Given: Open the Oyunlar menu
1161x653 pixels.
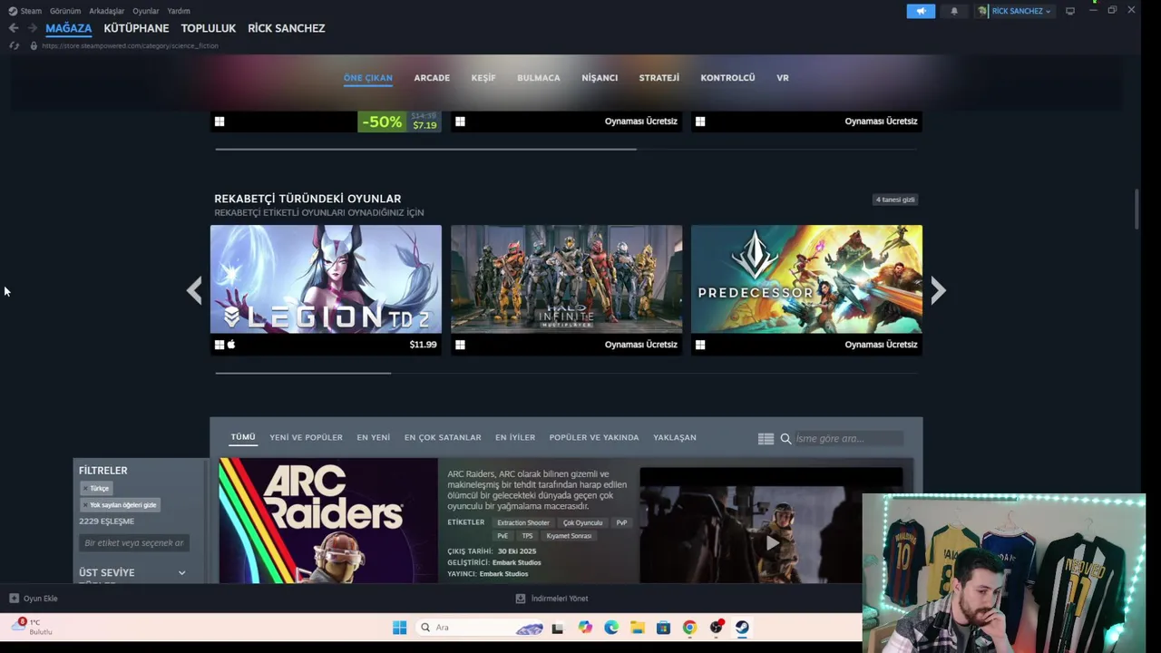Looking at the screenshot, I should (x=146, y=11).
